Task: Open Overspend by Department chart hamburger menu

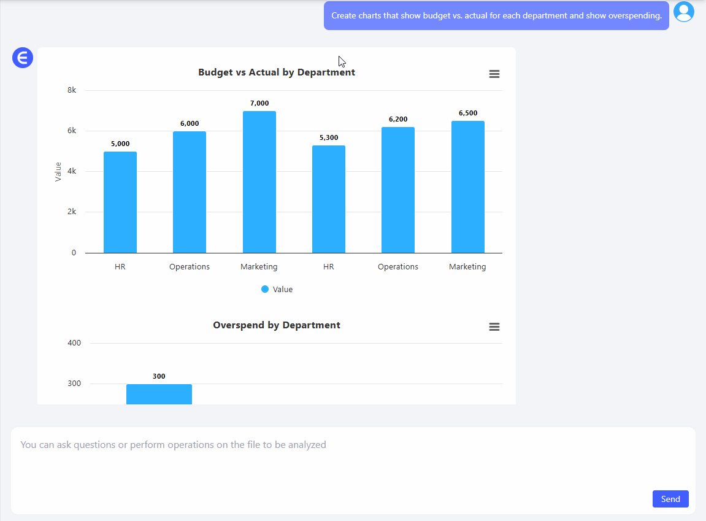Action: (x=494, y=327)
